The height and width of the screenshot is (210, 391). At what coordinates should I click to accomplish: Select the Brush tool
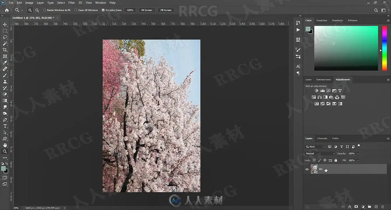pyautogui.click(x=5, y=75)
